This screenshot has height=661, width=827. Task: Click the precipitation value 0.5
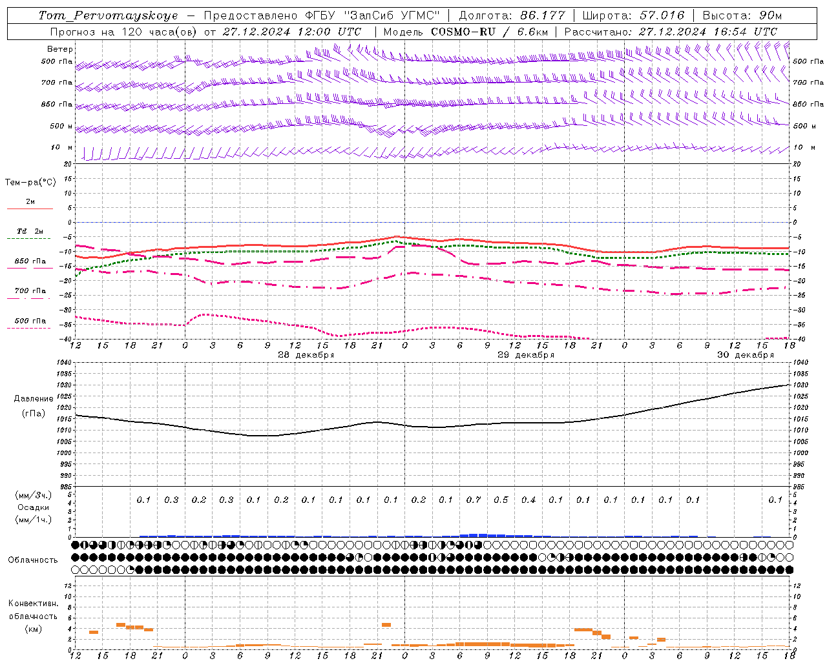coord(501,500)
